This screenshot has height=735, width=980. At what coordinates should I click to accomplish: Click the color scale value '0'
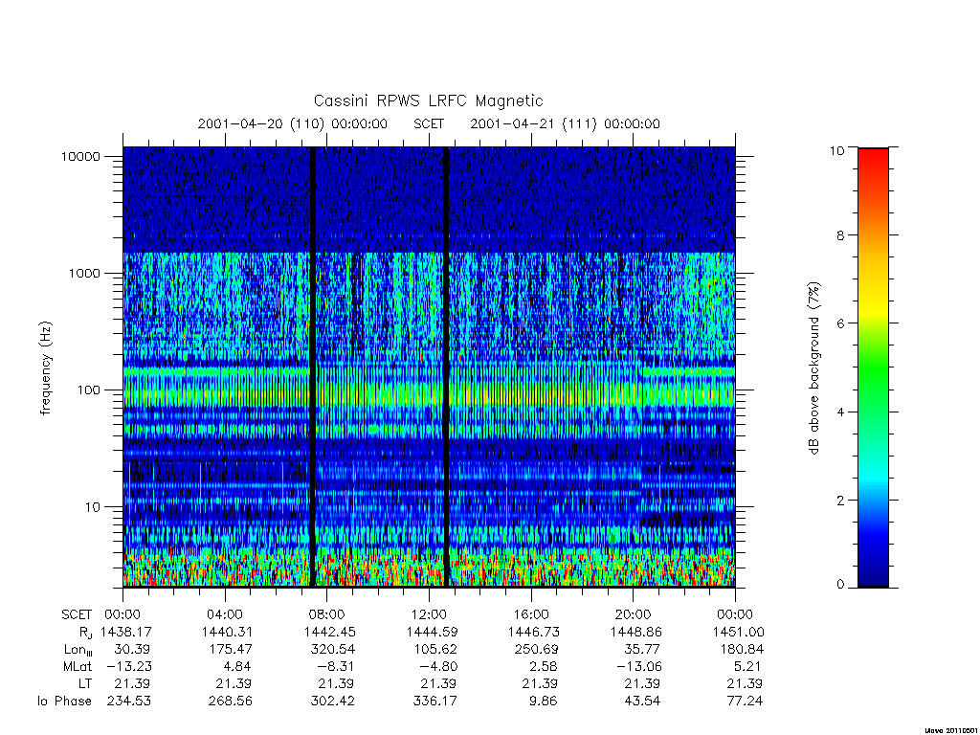[841, 585]
